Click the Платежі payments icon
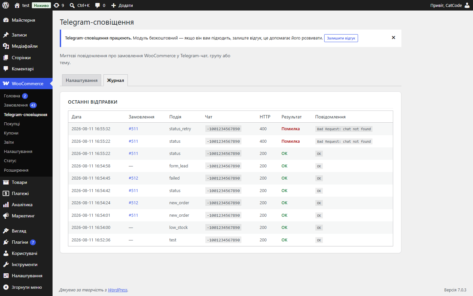The image size is (473, 296). point(6,193)
